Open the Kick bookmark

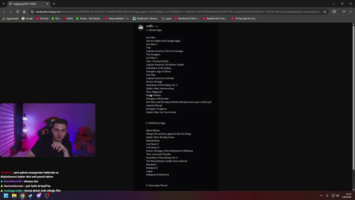coord(55,19)
